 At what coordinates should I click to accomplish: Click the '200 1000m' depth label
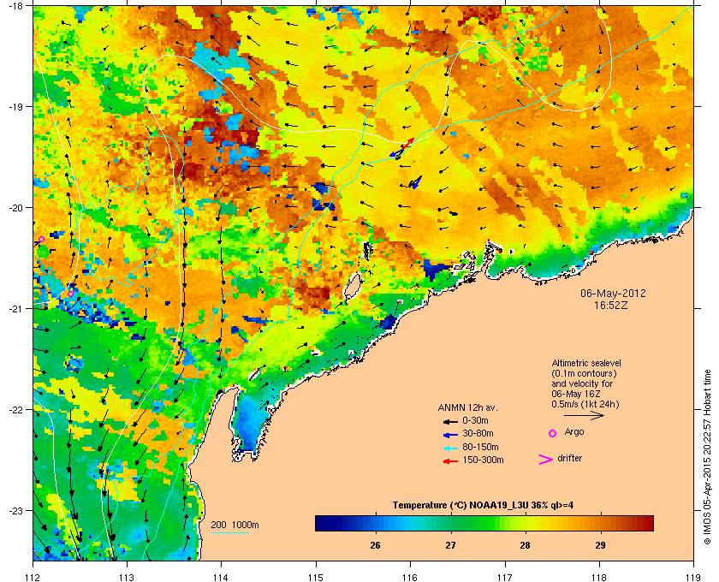click(x=235, y=526)
